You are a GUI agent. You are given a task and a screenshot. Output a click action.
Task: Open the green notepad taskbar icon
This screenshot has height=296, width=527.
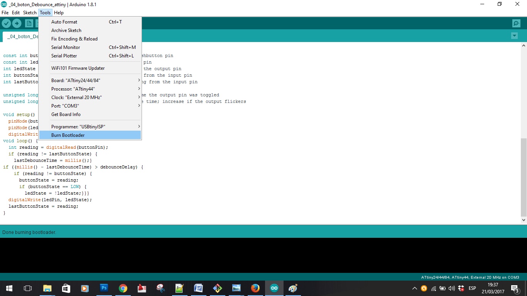tap(179, 288)
